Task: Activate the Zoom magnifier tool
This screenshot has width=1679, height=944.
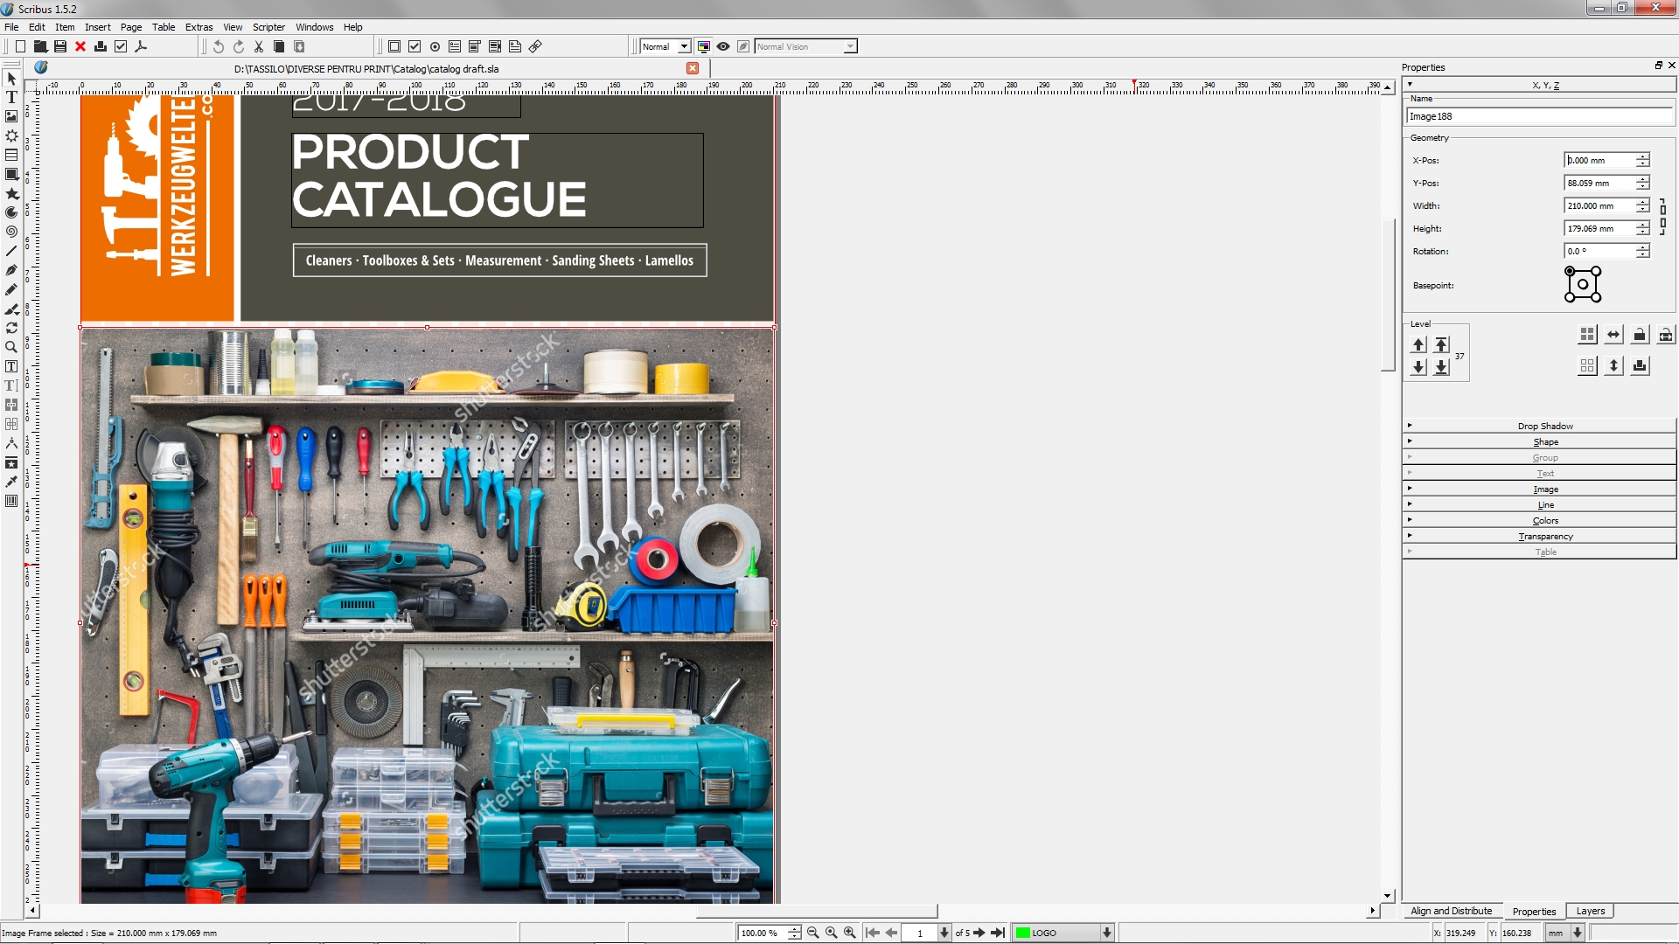Action: click(11, 347)
